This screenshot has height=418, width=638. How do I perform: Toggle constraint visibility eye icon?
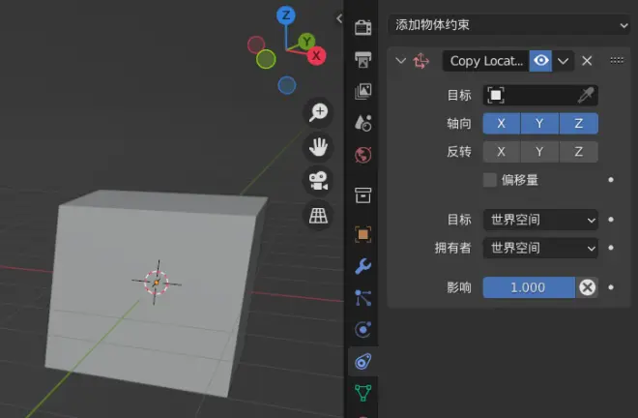click(540, 61)
